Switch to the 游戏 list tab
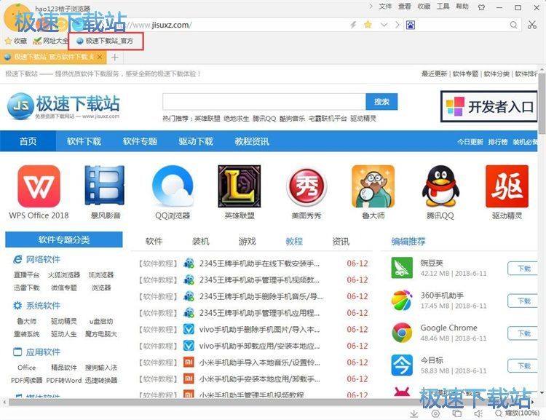546x420 pixels. [248, 241]
